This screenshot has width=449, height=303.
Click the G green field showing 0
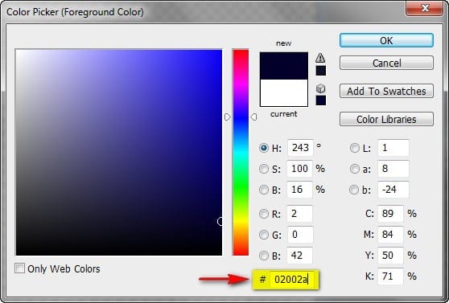(x=300, y=235)
